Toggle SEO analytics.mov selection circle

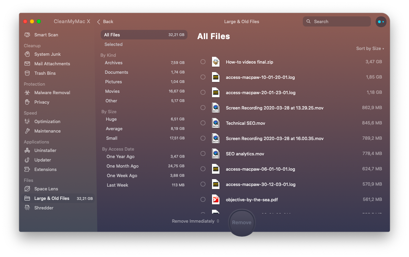(x=203, y=154)
